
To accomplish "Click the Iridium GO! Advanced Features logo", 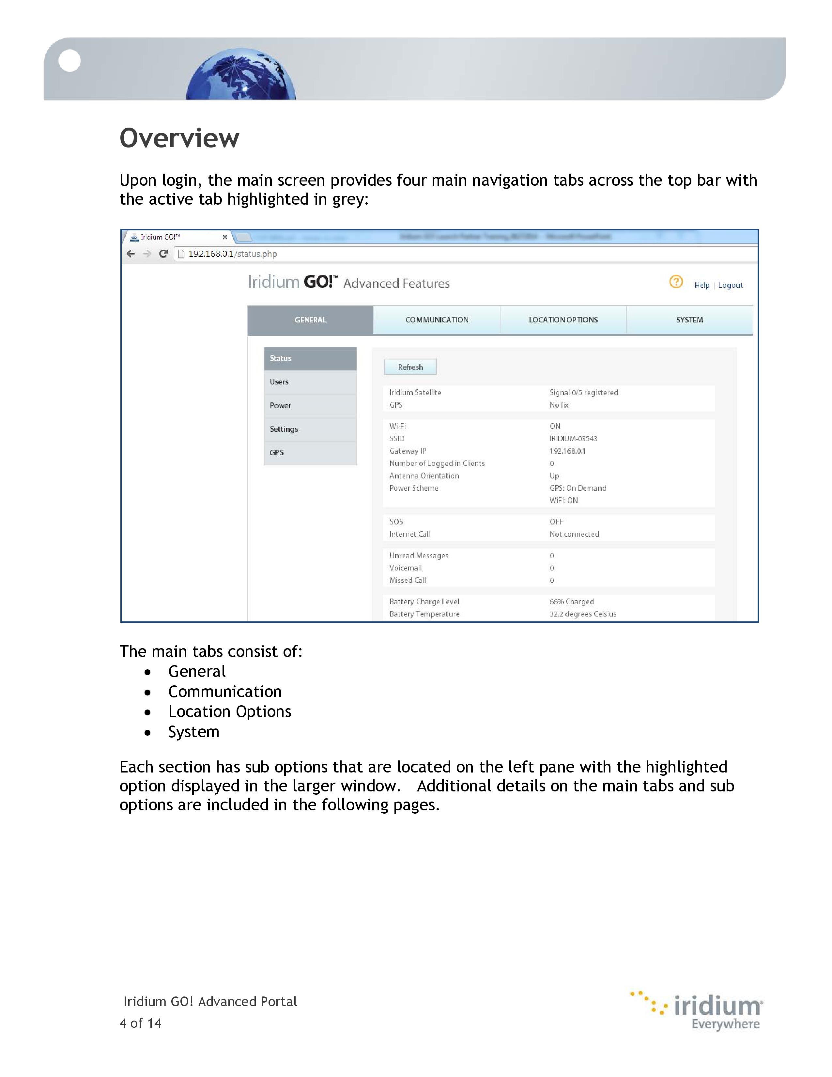I will pyautogui.click(x=348, y=283).
